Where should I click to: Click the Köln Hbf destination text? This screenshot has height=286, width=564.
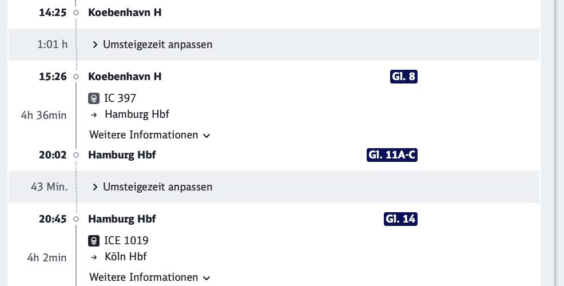(125, 257)
